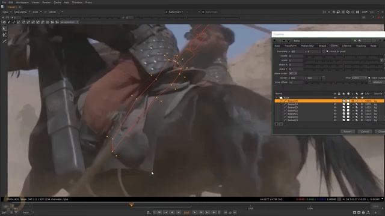
Task: Toggle visibility of Bezier23
Action: (x=335, y=107)
